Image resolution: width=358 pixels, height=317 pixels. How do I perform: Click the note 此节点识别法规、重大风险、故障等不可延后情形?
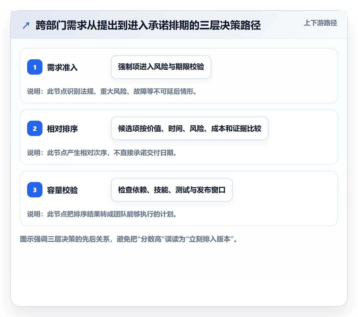[x=112, y=92]
